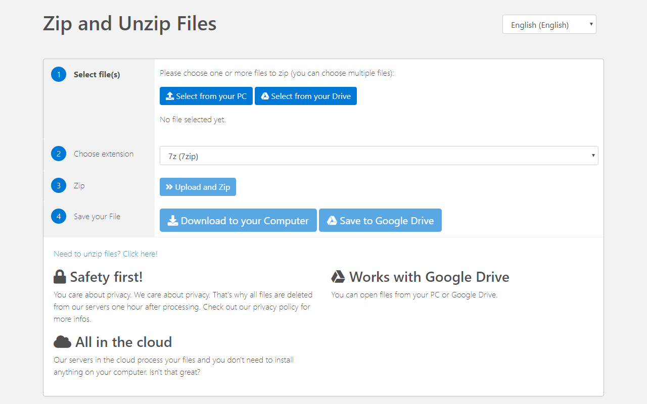Open the archive extension dropdown showing 7z
The image size is (647, 404).
click(379, 155)
